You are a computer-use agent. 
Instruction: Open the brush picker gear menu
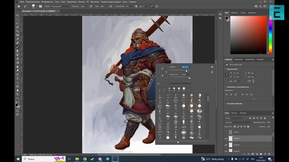(x=212, y=67)
